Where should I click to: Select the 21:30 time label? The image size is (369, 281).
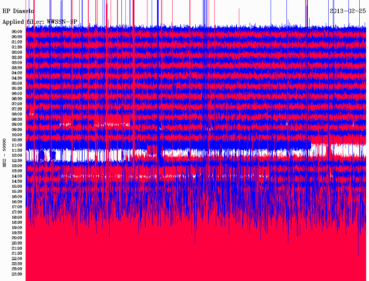(17, 254)
